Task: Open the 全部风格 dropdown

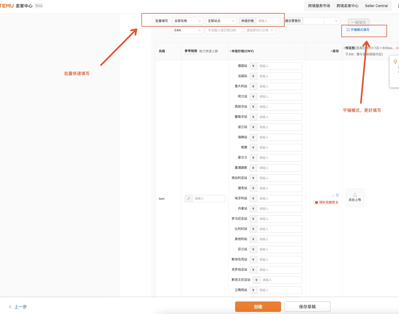Action: click(188, 21)
